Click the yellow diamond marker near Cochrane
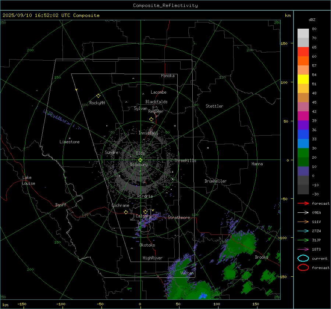Image resolution: width=331 pixels, height=309 pixels. [x=126, y=212]
